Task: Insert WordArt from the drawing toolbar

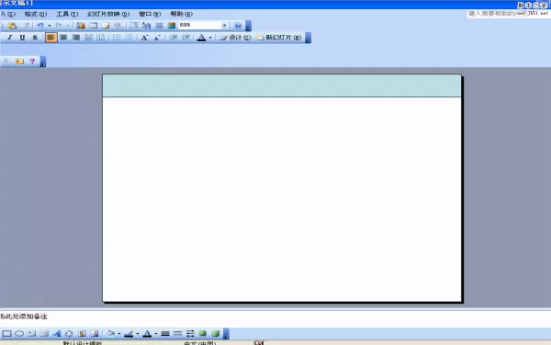Action: (x=57, y=334)
